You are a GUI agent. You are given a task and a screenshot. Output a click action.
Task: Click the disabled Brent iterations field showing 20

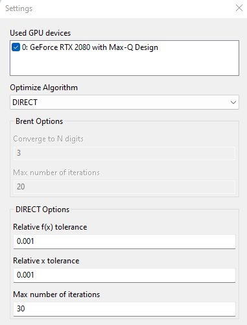pos(124,187)
